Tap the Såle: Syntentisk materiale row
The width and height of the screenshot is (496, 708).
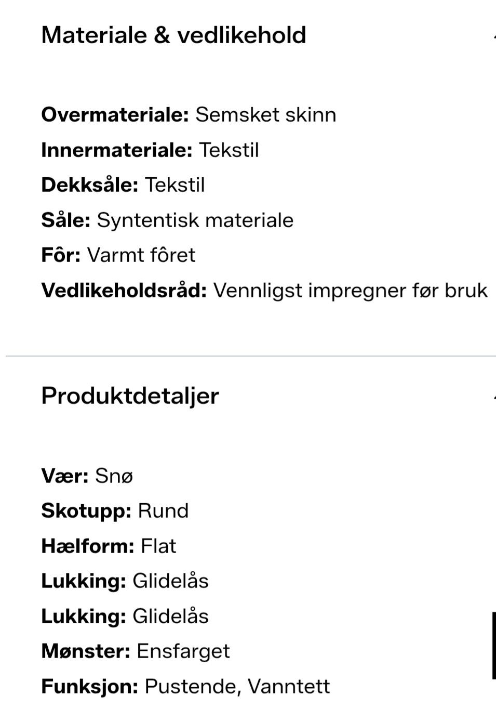(167, 220)
